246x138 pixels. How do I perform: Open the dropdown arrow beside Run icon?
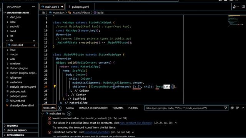pos(238,7)
